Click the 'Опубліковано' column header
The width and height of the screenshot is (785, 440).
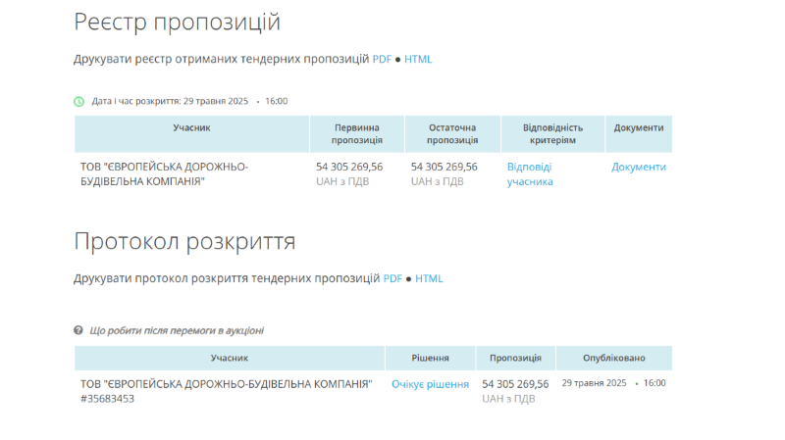tap(614, 358)
